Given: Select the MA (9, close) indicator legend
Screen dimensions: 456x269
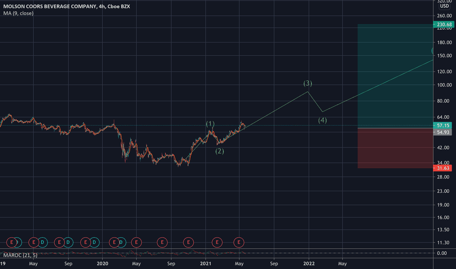Looking at the screenshot, I should pos(18,13).
